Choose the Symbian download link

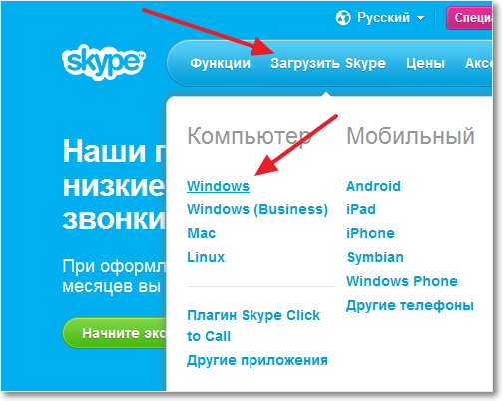375,257
